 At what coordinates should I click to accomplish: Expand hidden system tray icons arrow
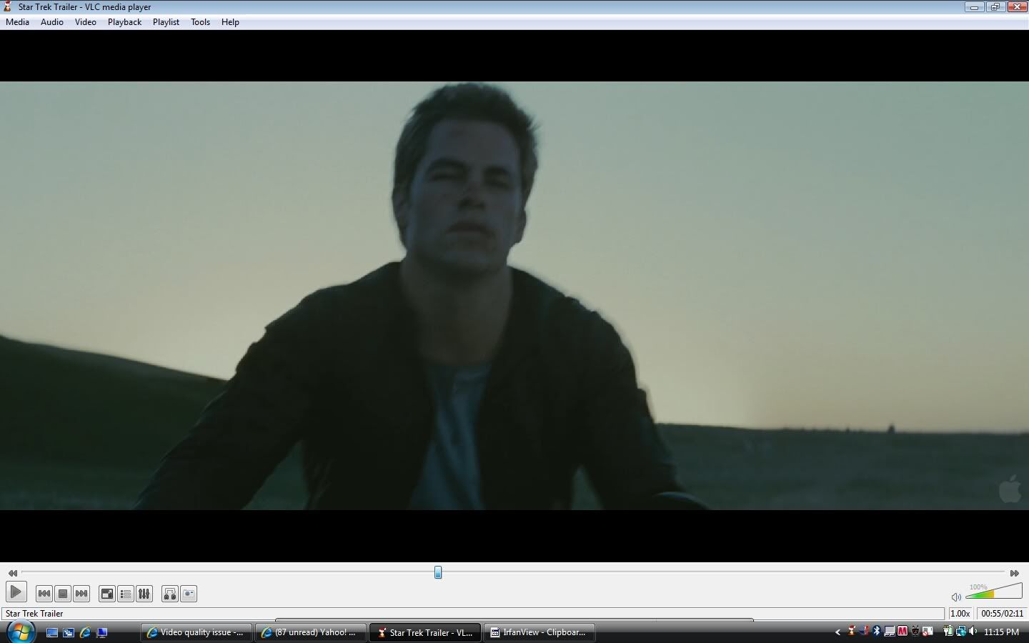click(x=837, y=632)
